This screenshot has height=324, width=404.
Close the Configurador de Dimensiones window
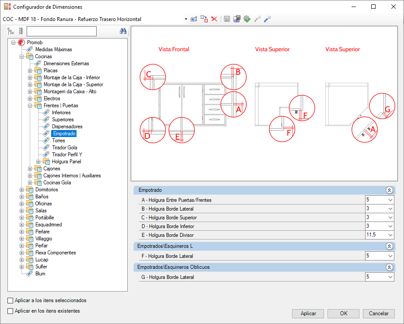(393, 7)
